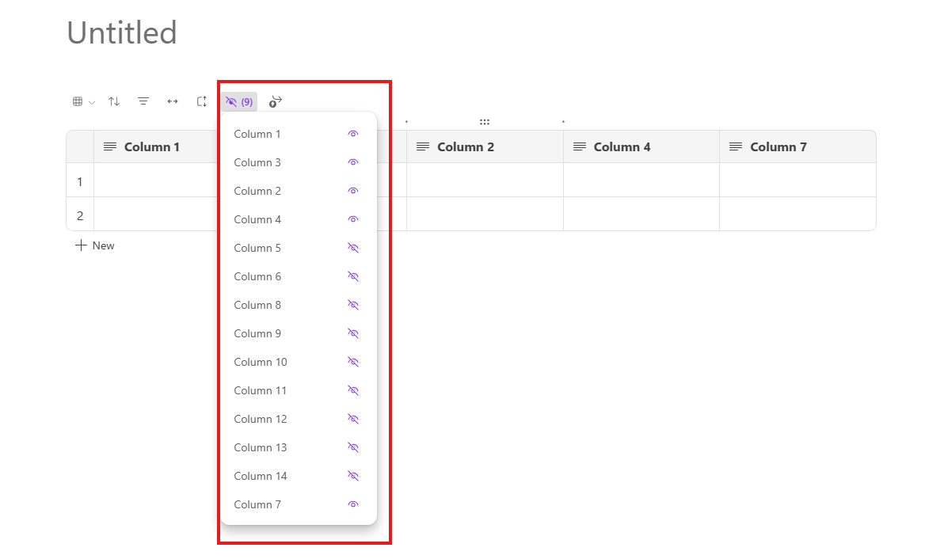Click the Untitled page title
The image size is (925, 559).
click(x=121, y=32)
